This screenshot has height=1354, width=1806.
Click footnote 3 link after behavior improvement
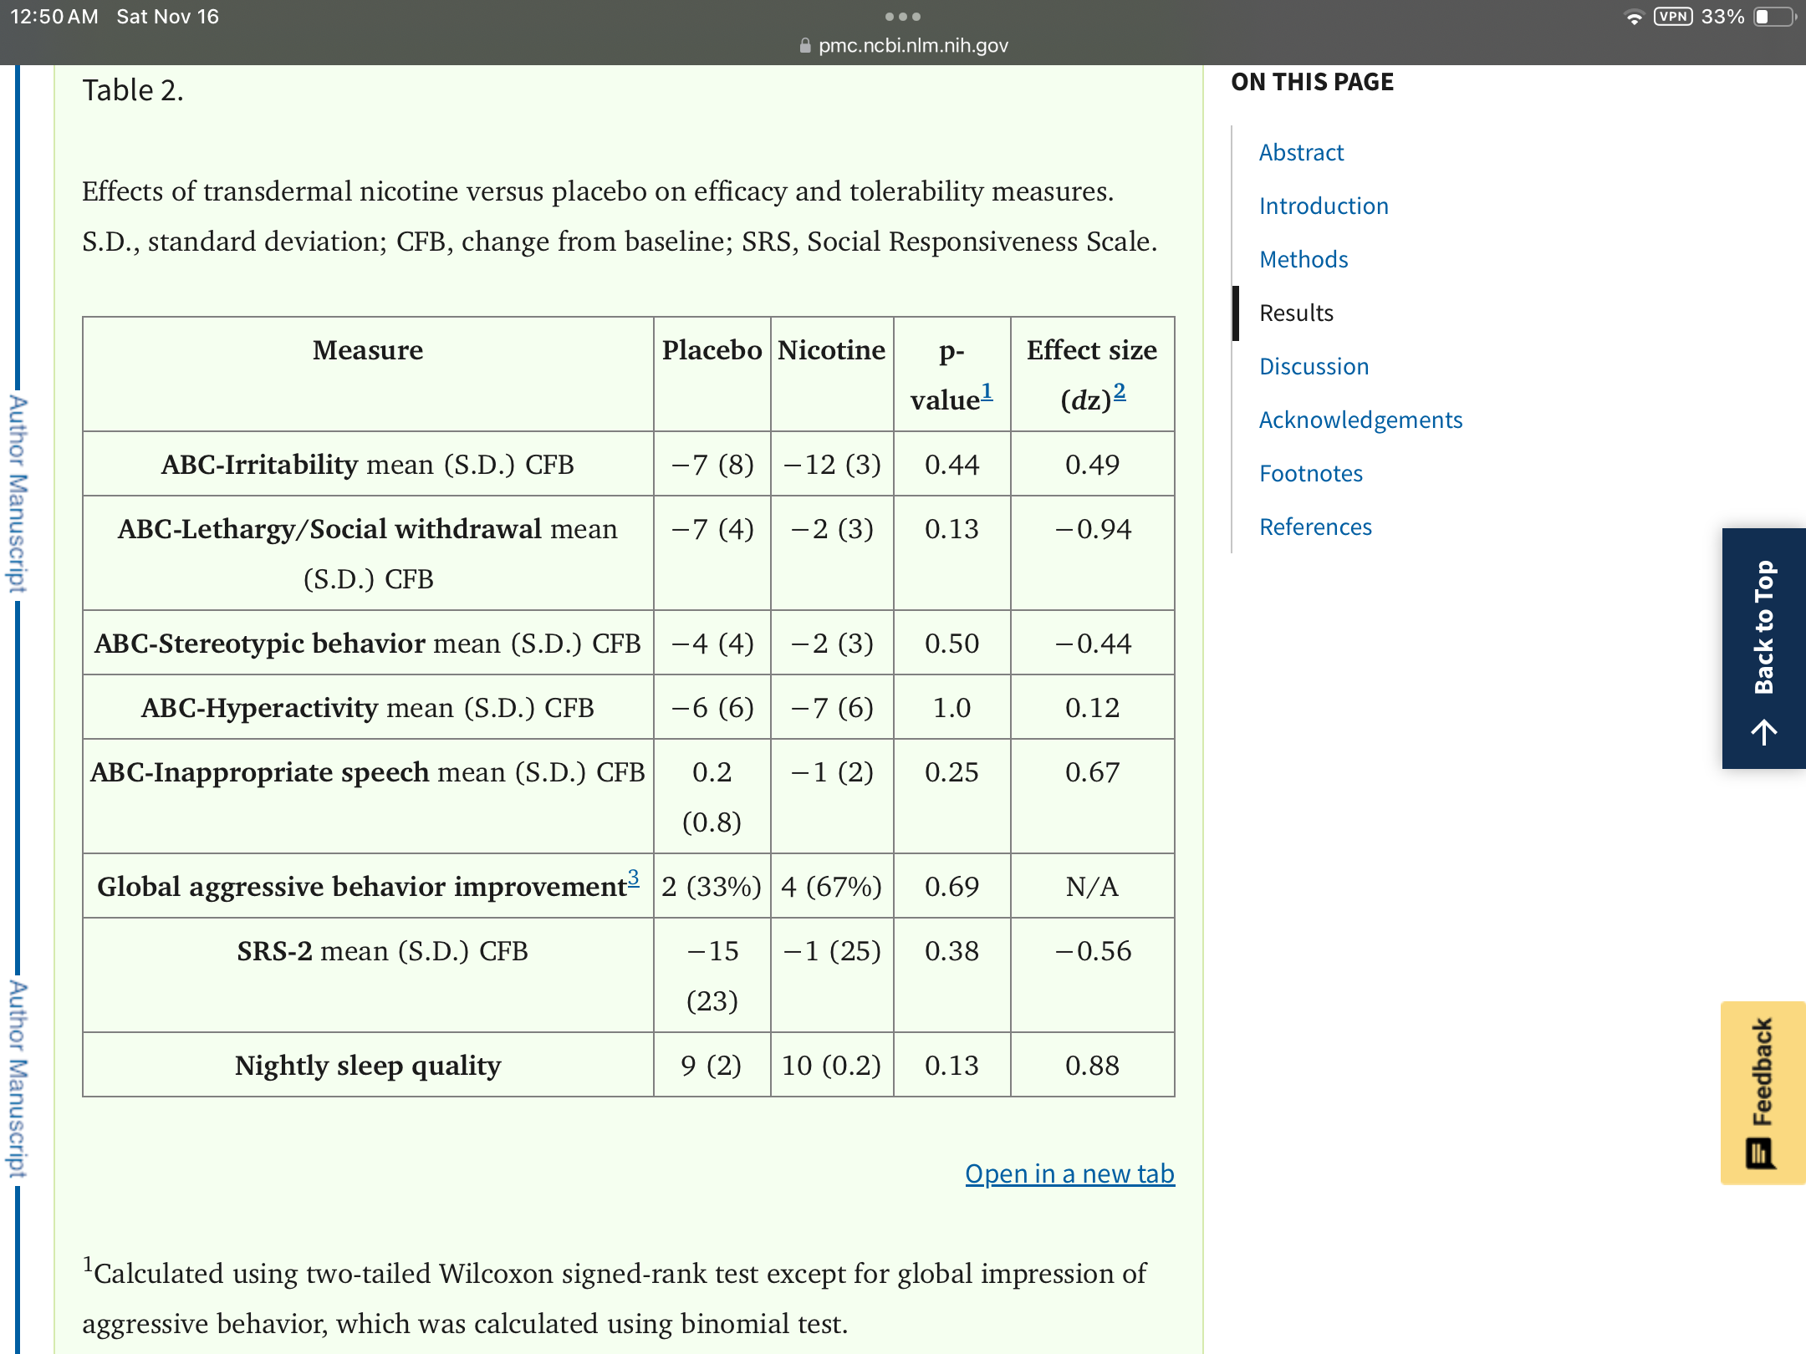634,878
